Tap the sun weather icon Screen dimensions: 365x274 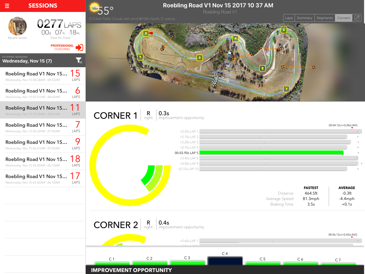click(95, 8)
